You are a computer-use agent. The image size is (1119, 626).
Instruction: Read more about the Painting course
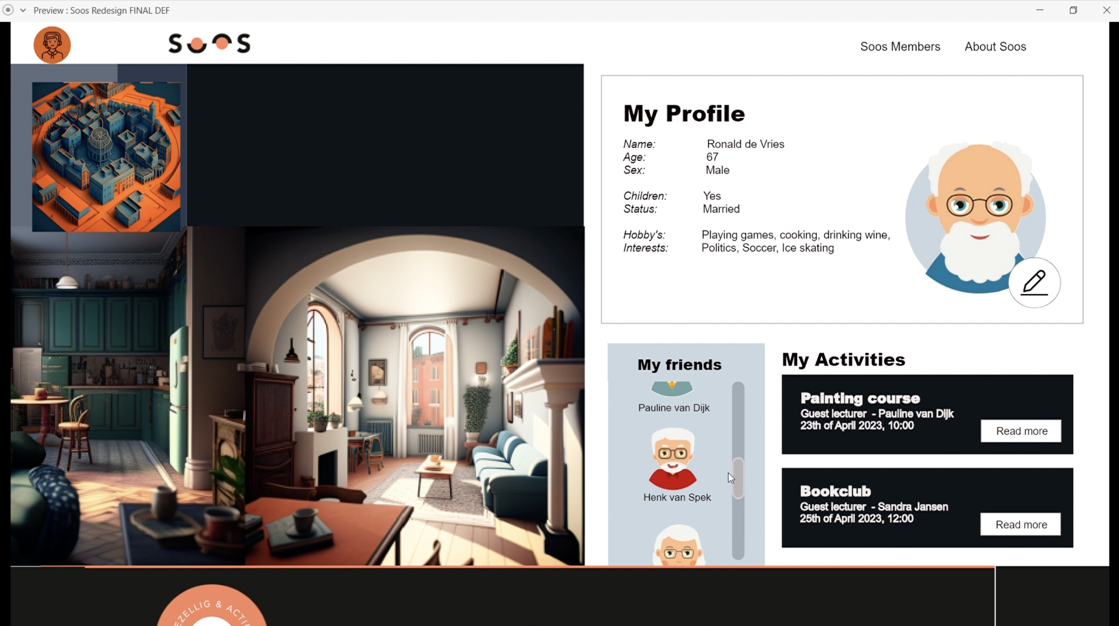pyautogui.click(x=1021, y=431)
